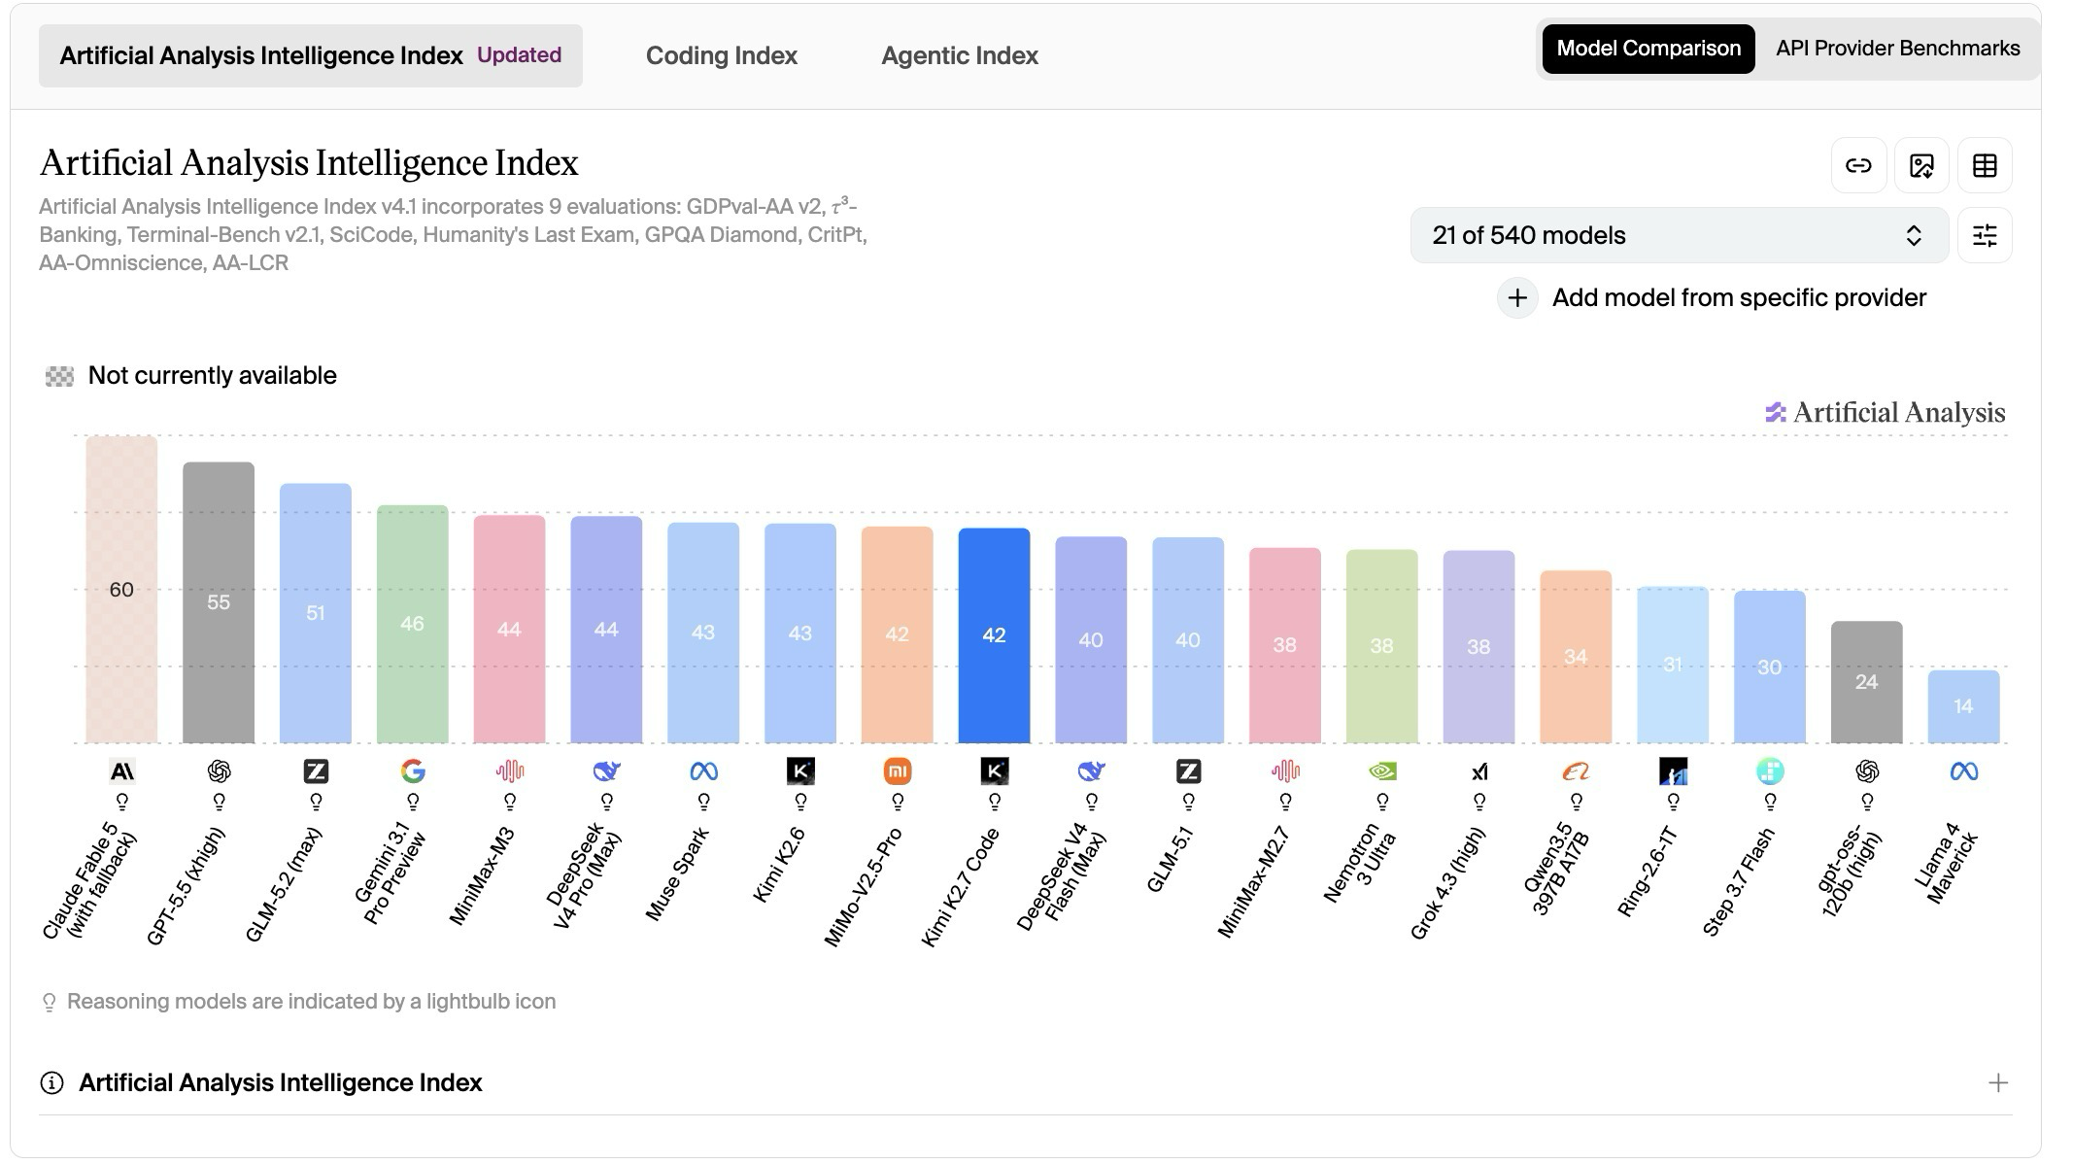The width and height of the screenshot is (2073, 1164).
Task: Click the Z logo under the GLM-5.2 (max) bar
Action: [316, 771]
